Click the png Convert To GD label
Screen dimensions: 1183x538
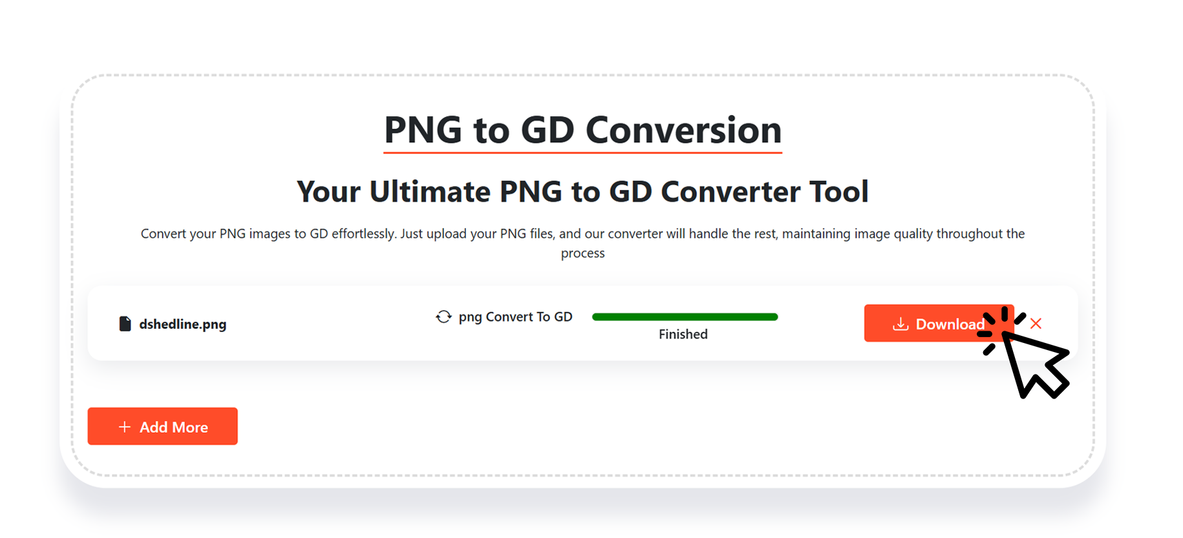coord(515,316)
